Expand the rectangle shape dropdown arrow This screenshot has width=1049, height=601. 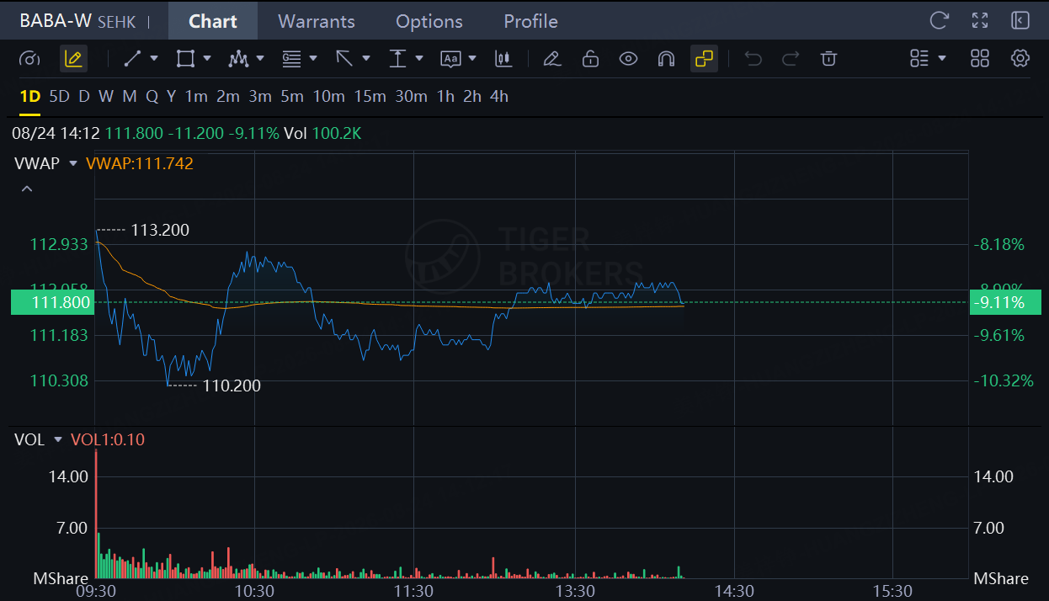pyautogui.click(x=207, y=59)
